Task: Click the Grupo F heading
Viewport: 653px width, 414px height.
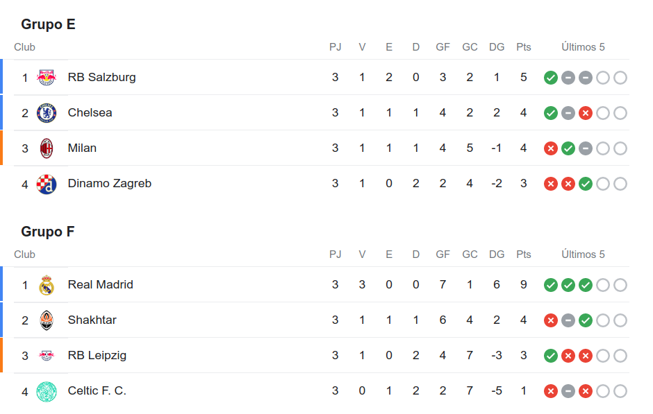Action: [48, 232]
